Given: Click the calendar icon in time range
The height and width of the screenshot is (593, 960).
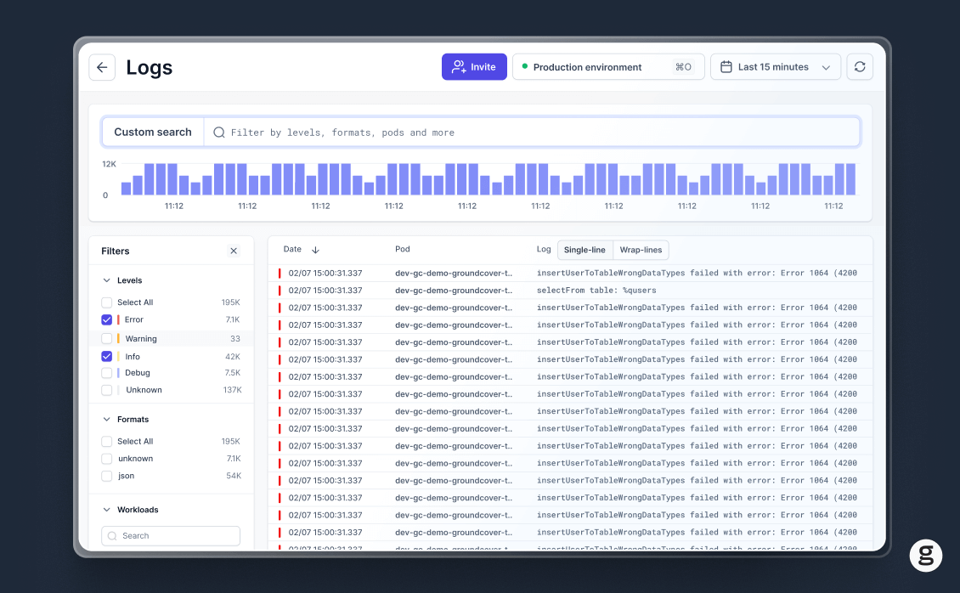Looking at the screenshot, I should tap(726, 67).
